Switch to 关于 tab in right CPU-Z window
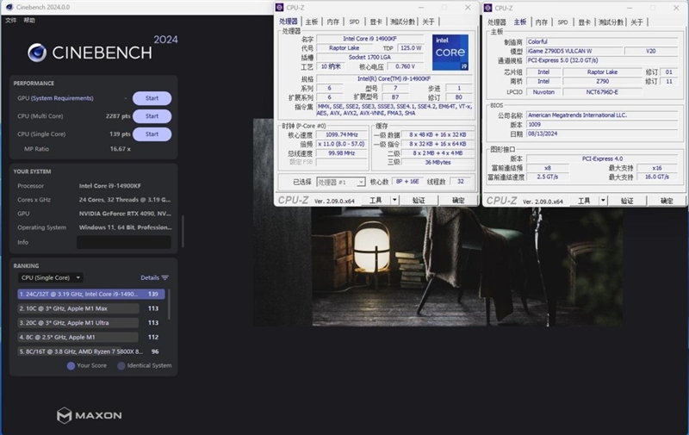The height and width of the screenshot is (435, 689). 636,22
